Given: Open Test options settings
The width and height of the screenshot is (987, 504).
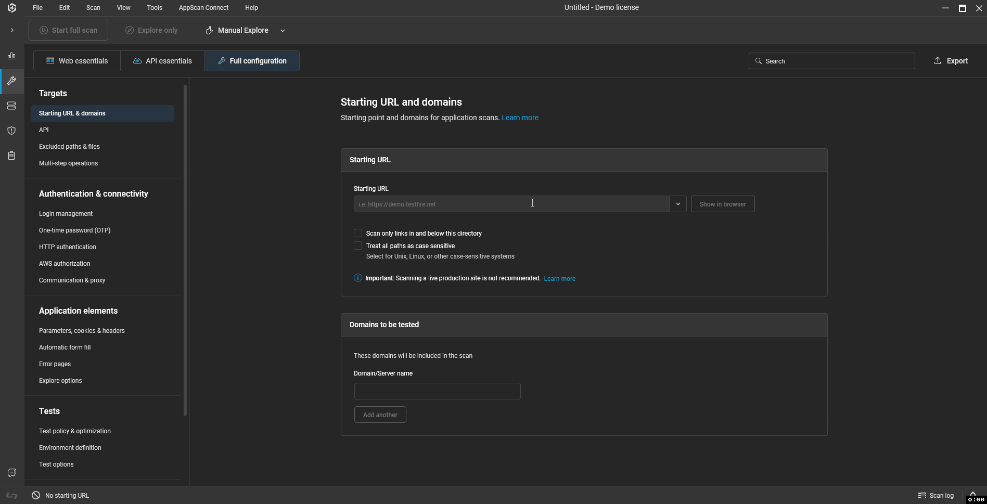Looking at the screenshot, I should pos(56,464).
